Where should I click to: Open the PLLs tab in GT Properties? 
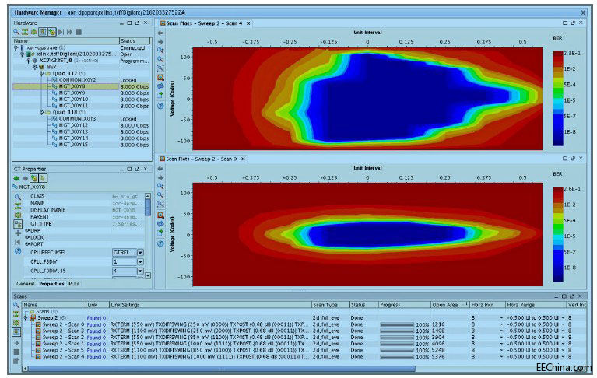[73, 284]
